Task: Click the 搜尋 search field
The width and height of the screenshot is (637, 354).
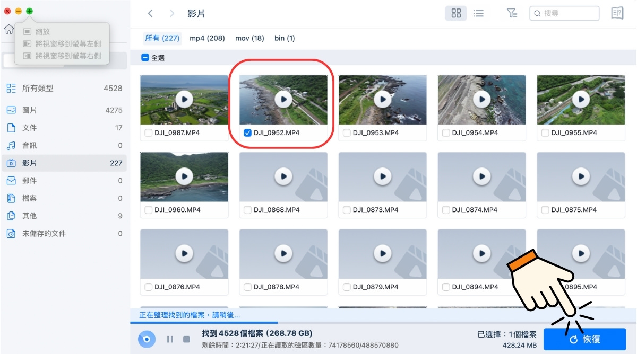Action: (564, 13)
